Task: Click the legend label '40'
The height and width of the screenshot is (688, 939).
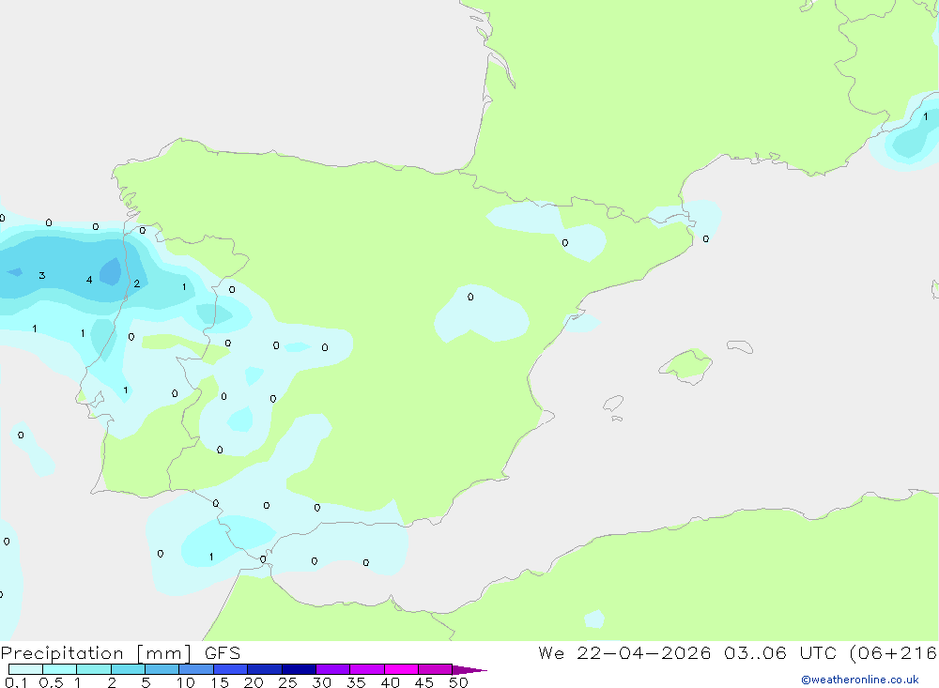Action: coord(390,682)
